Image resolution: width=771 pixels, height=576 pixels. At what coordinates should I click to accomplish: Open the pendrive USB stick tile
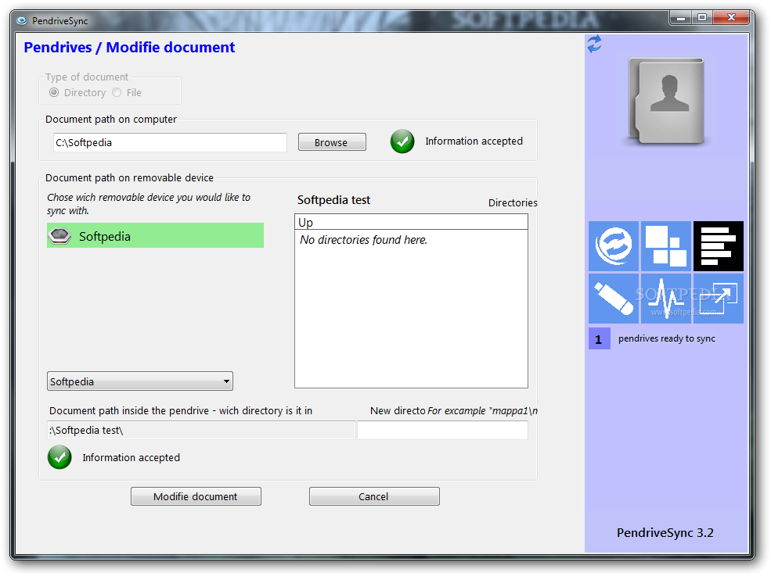(614, 299)
